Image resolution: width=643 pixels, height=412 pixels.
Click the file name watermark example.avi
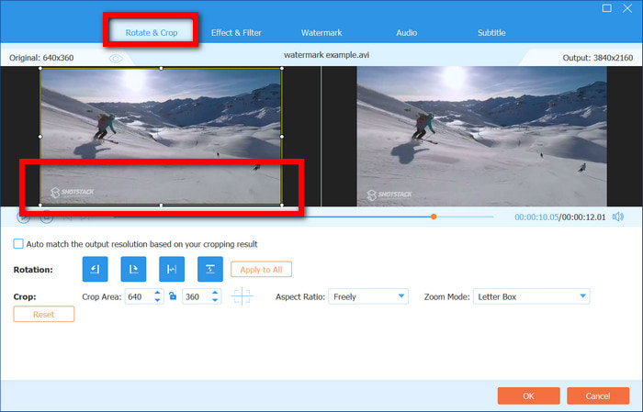326,55
